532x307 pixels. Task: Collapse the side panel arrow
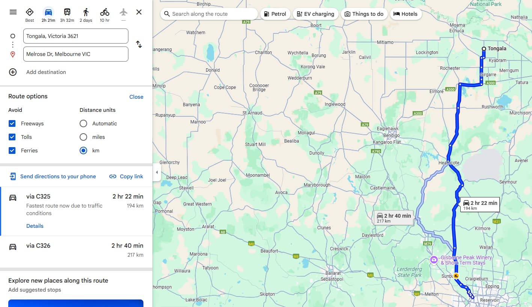pyautogui.click(x=157, y=173)
